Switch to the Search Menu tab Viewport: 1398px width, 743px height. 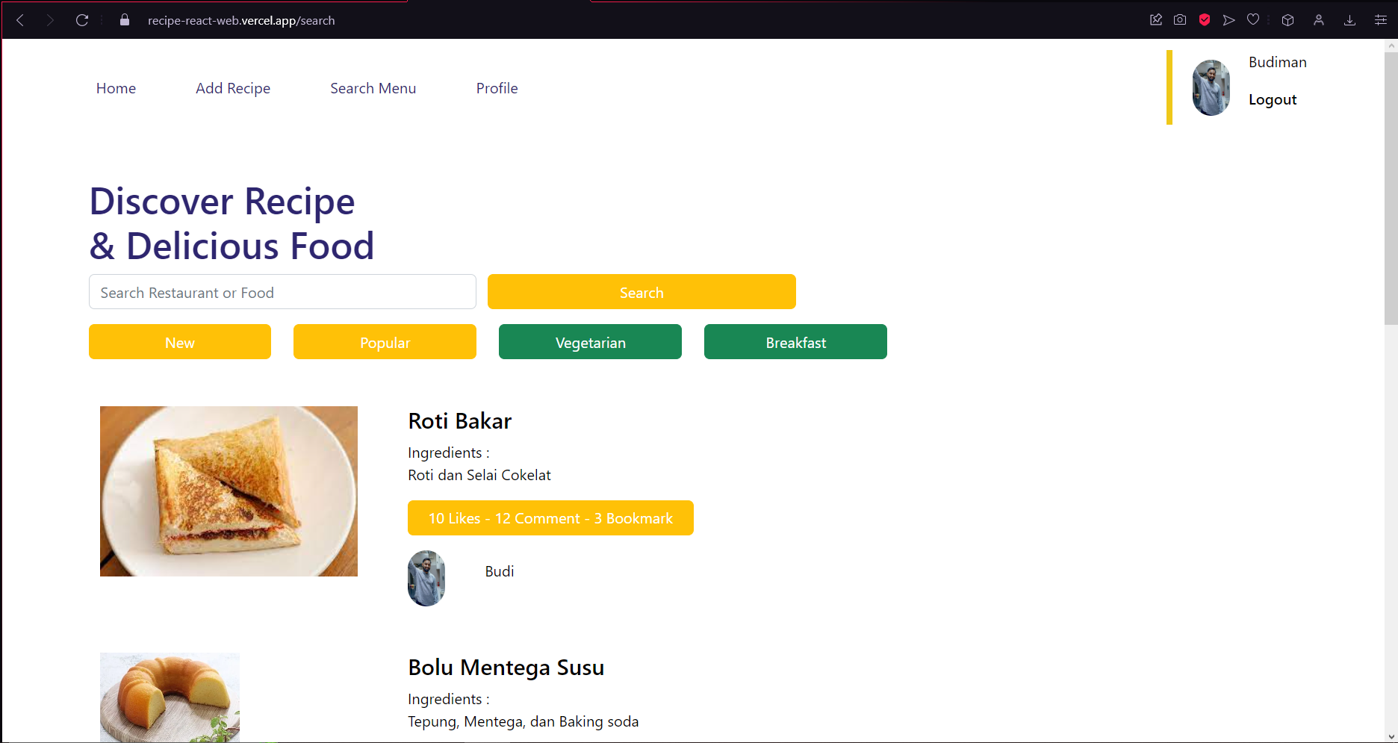(x=373, y=88)
